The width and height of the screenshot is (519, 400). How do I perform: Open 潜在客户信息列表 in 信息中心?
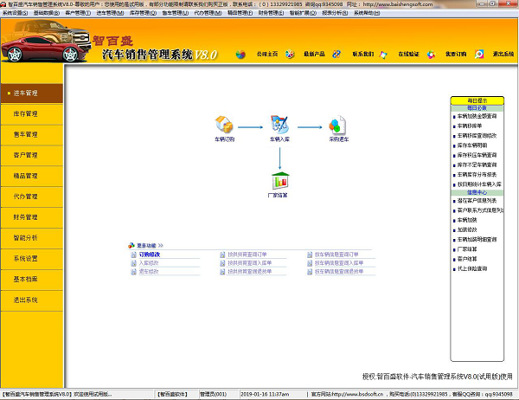coord(477,201)
